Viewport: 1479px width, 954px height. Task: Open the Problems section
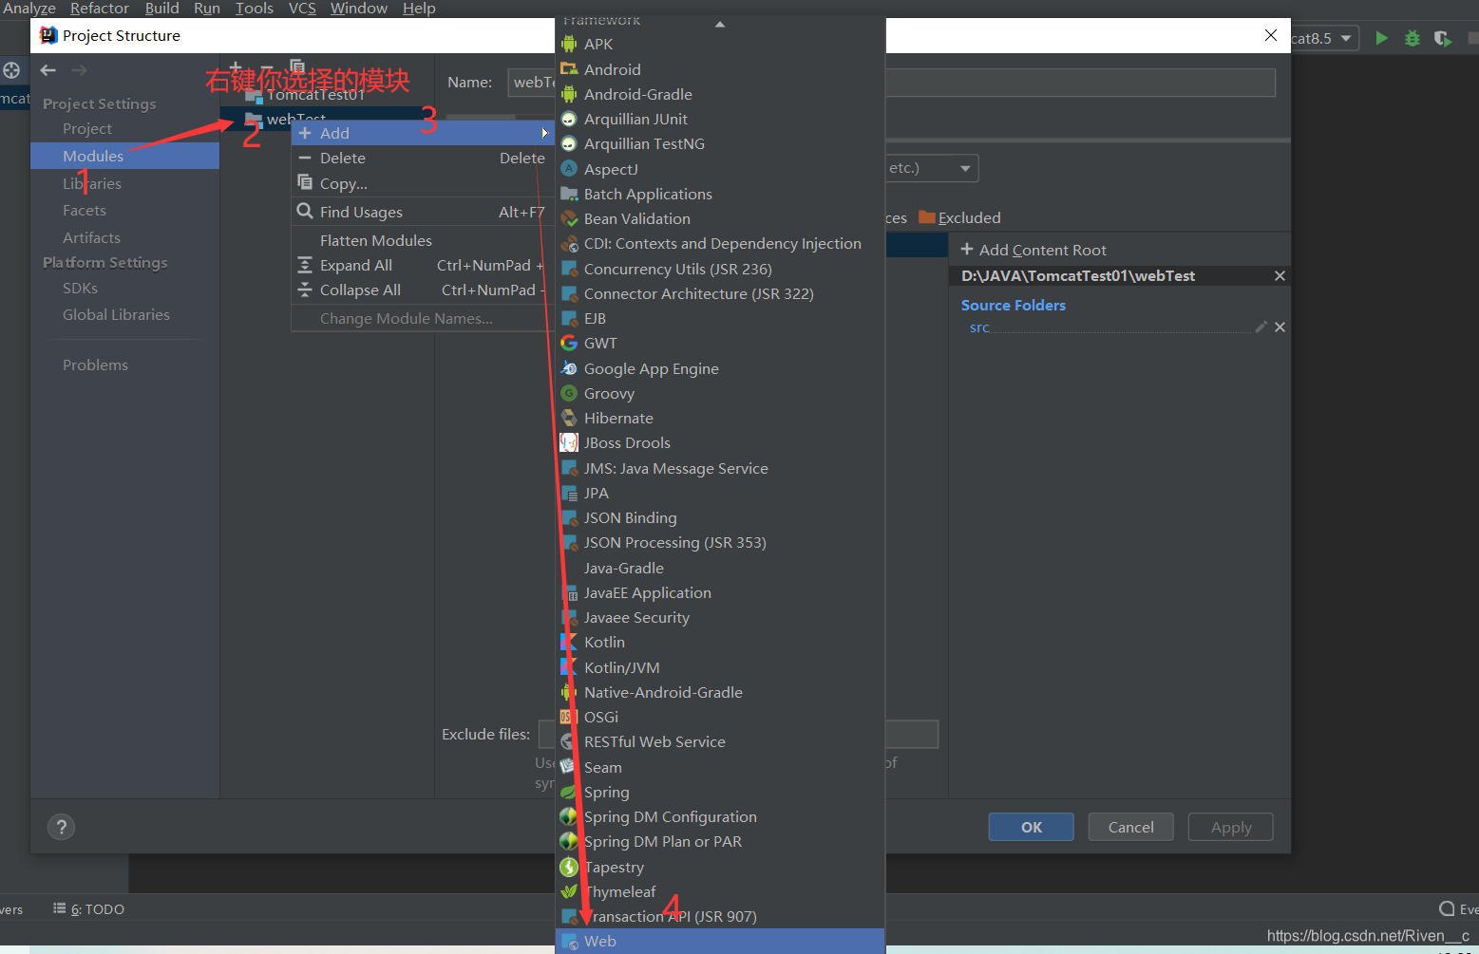coord(95,365)
